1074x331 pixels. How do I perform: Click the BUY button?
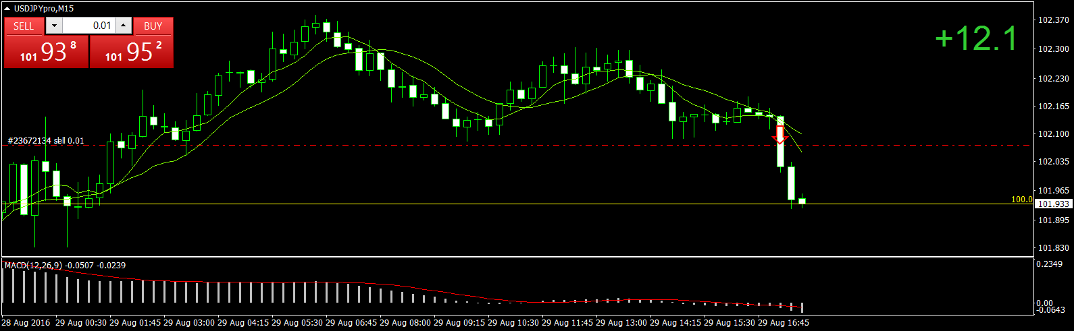(153, 26)
